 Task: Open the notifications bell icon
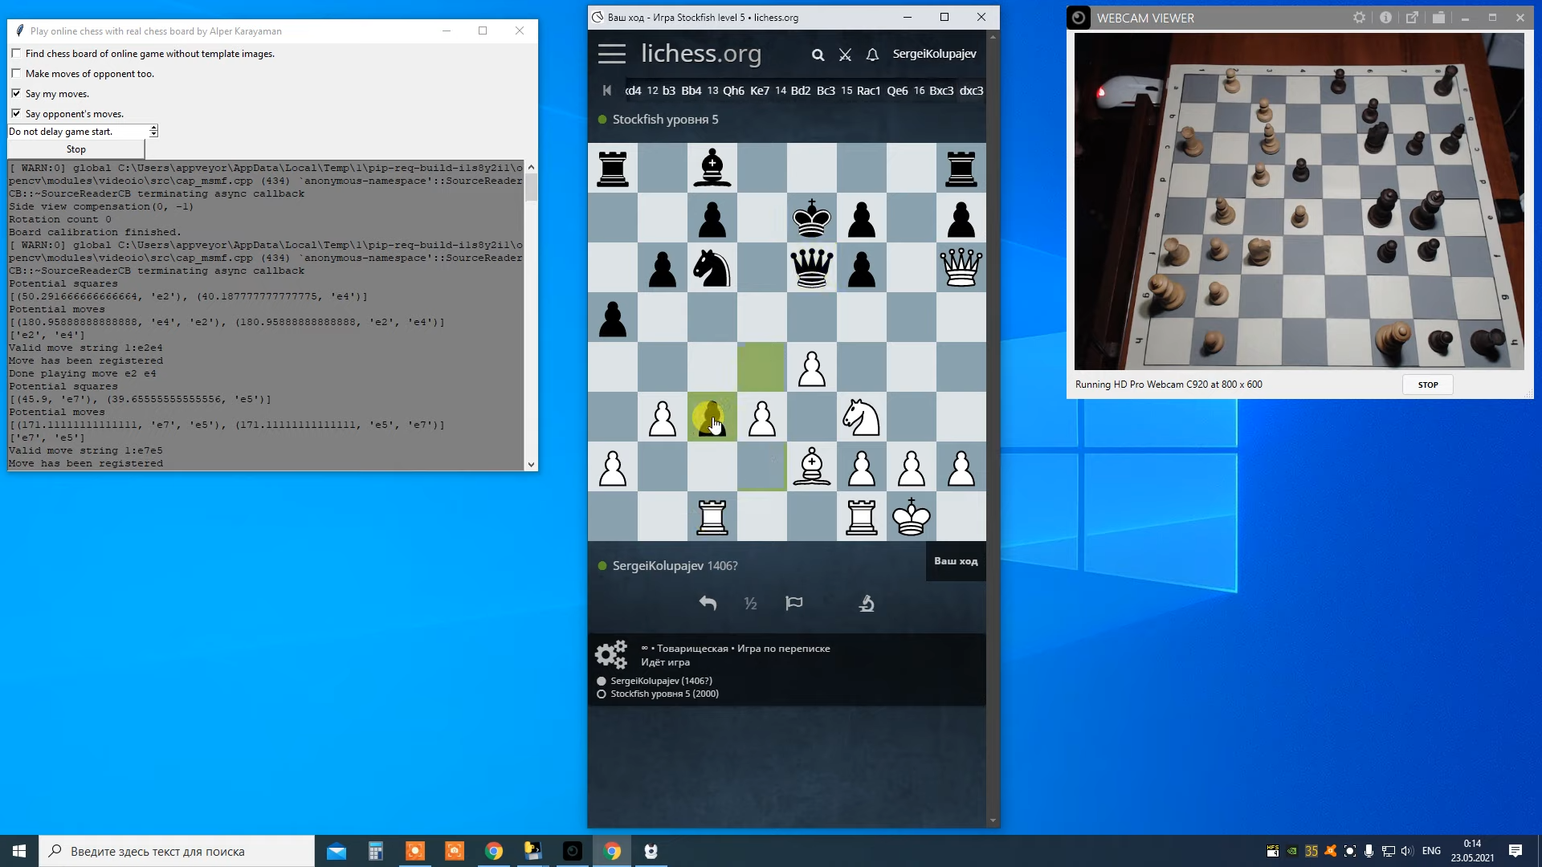[872, 55]
